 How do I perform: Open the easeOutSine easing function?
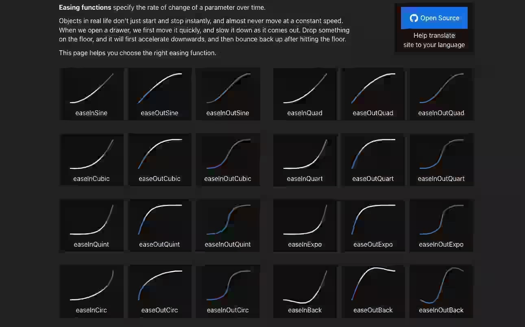pyautogui.click(x=160, y=93)
